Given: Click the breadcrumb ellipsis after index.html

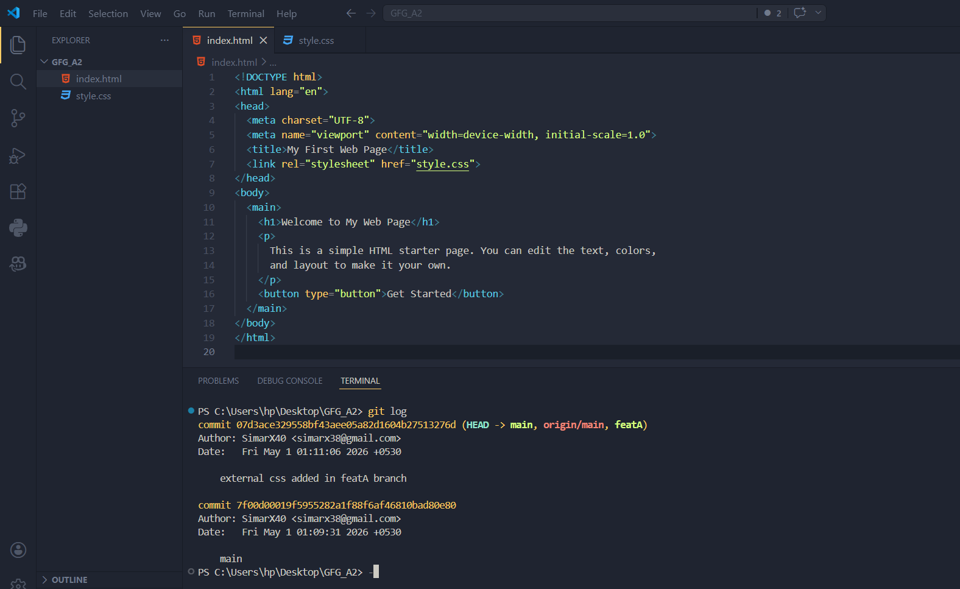Looking at the screenshot, I should point(273,62).
